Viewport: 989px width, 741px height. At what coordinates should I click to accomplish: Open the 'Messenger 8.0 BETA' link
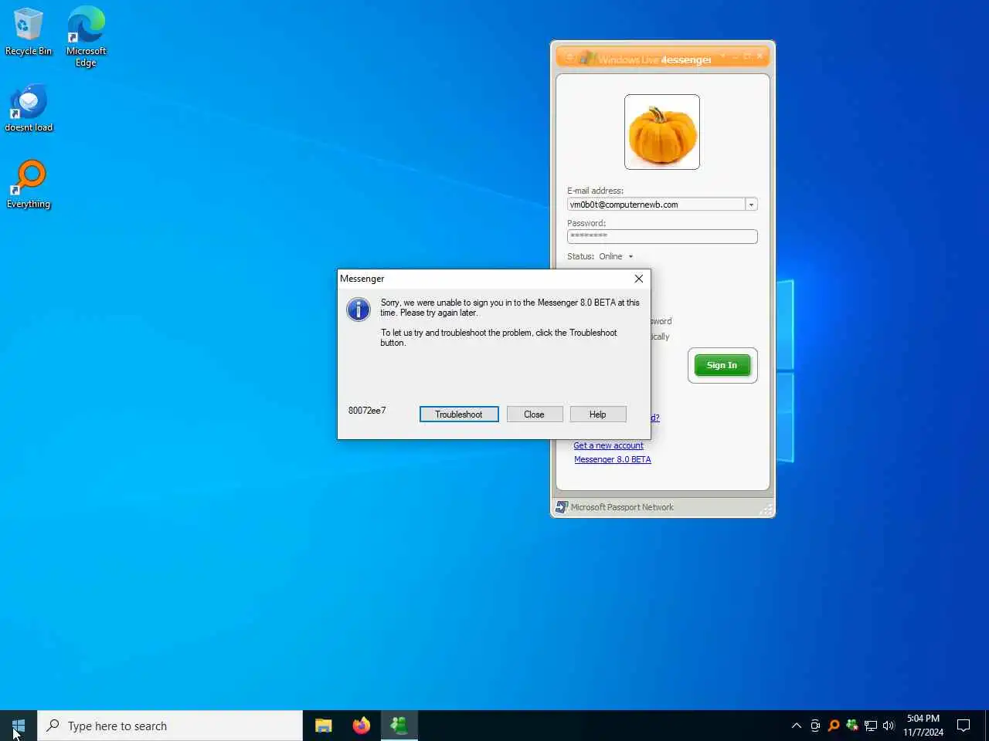tap(613, 459)
